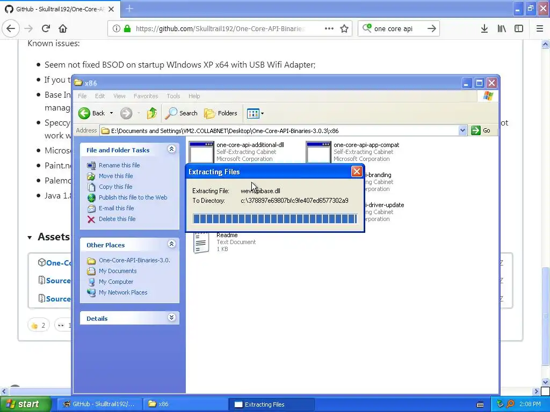
Task: Open Explorer Back history dropdown arrow
Action: coord(111,113)
